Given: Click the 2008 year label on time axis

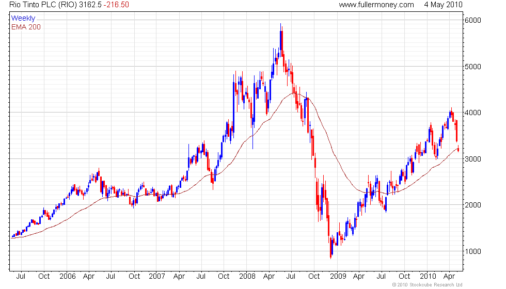Looking at the screenshot, I should click(247, 277).
